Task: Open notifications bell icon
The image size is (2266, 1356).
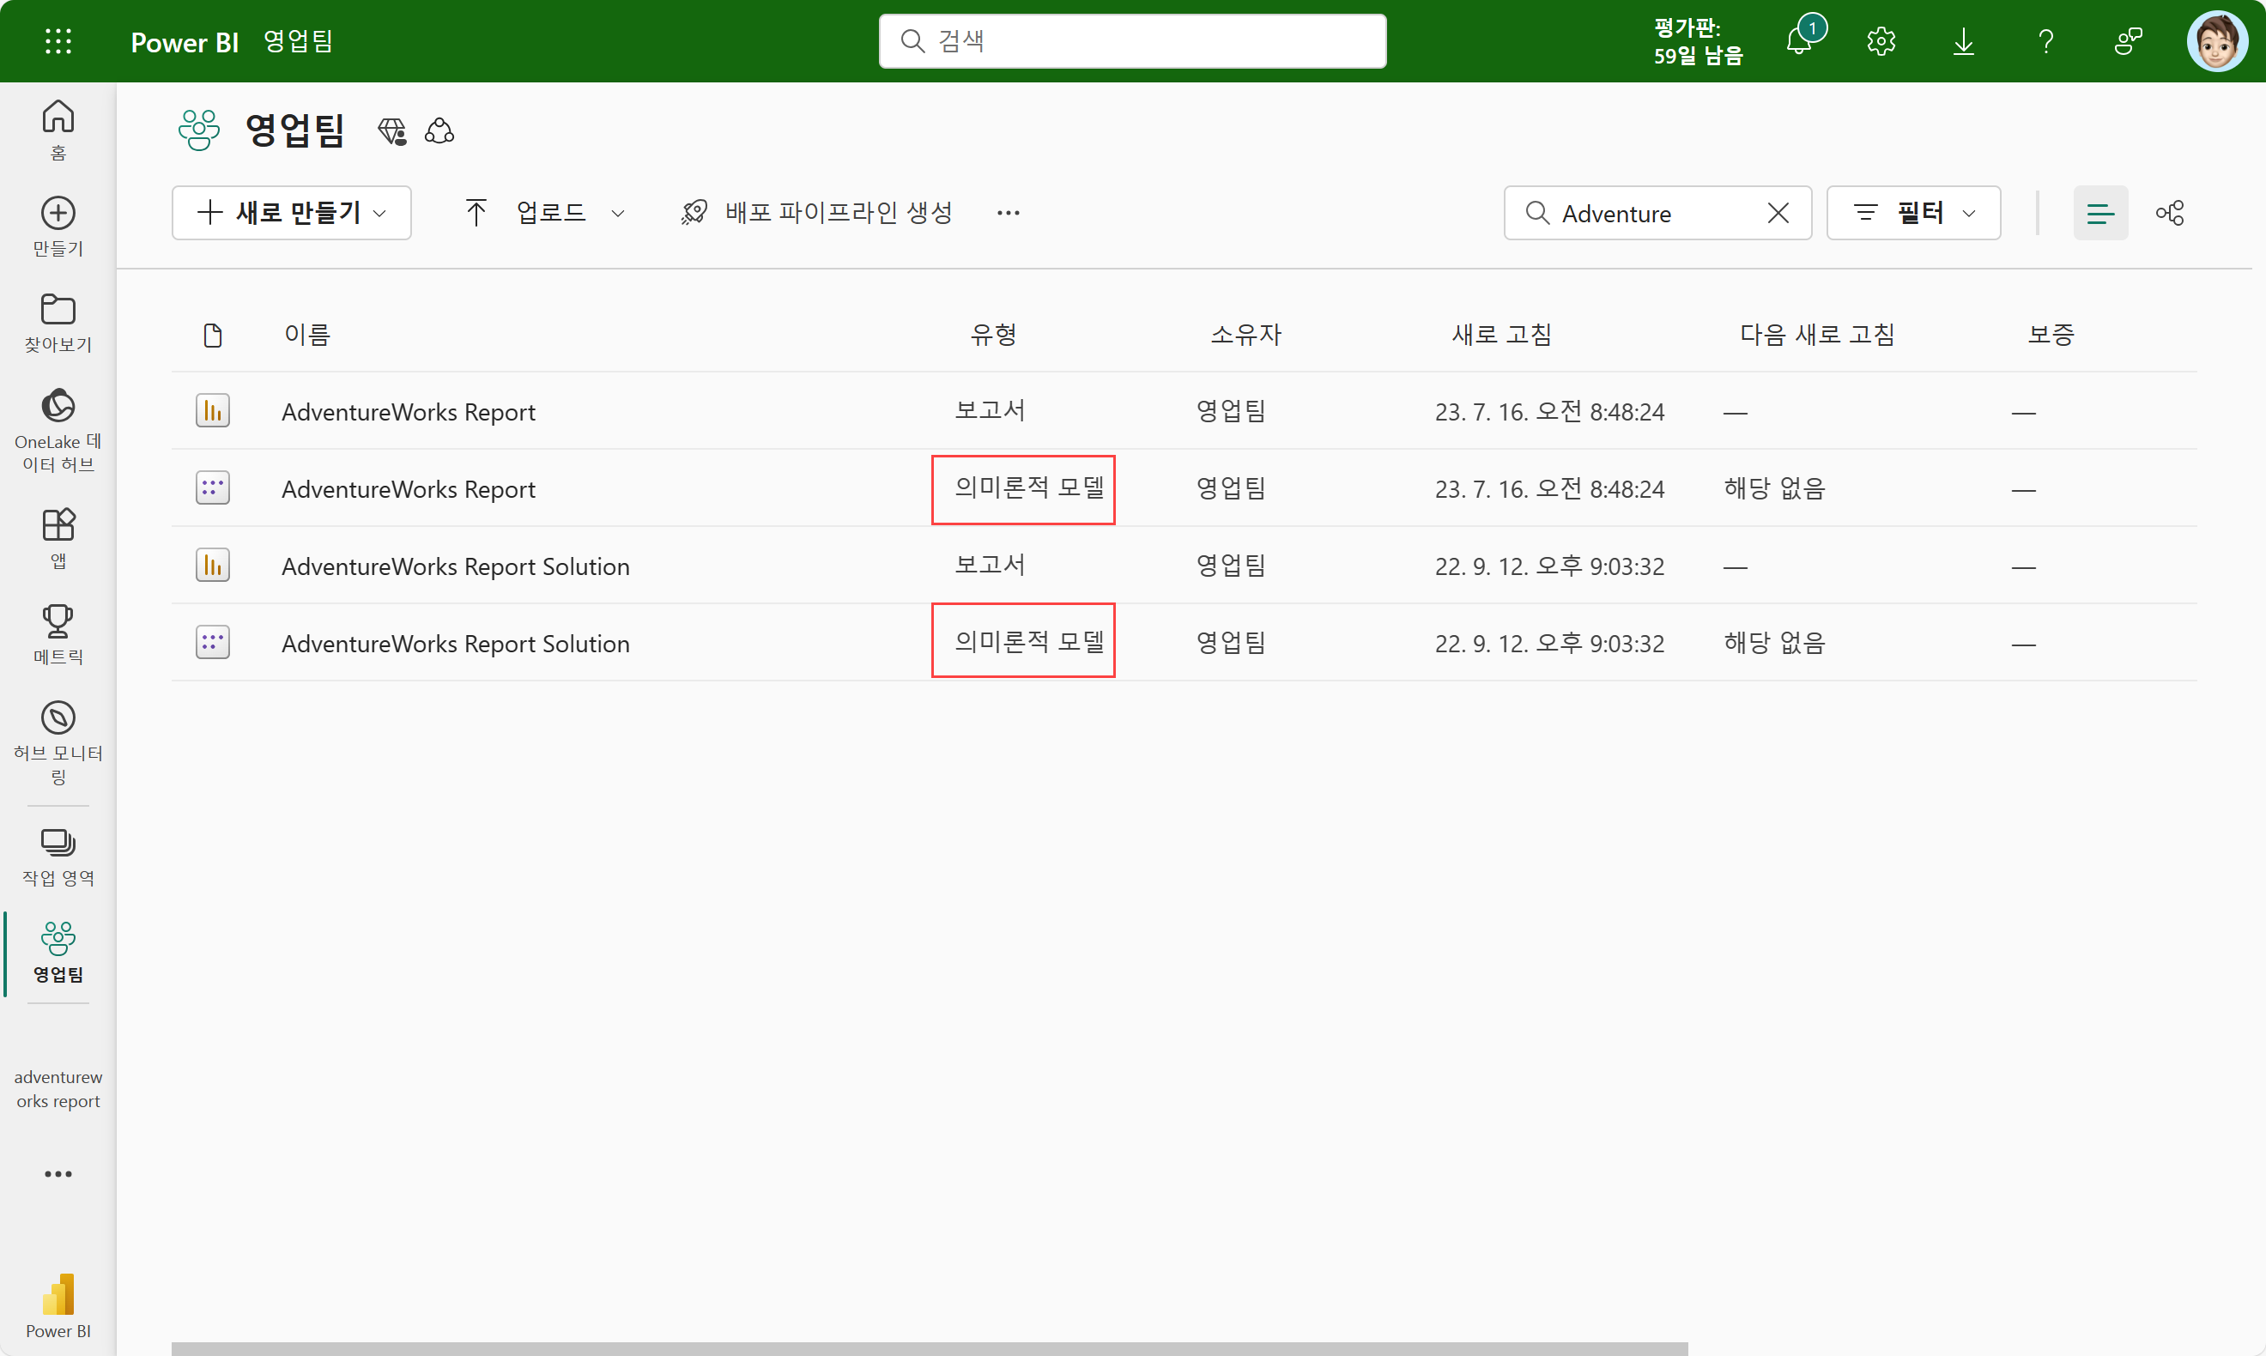Action: pos(1799,41)
